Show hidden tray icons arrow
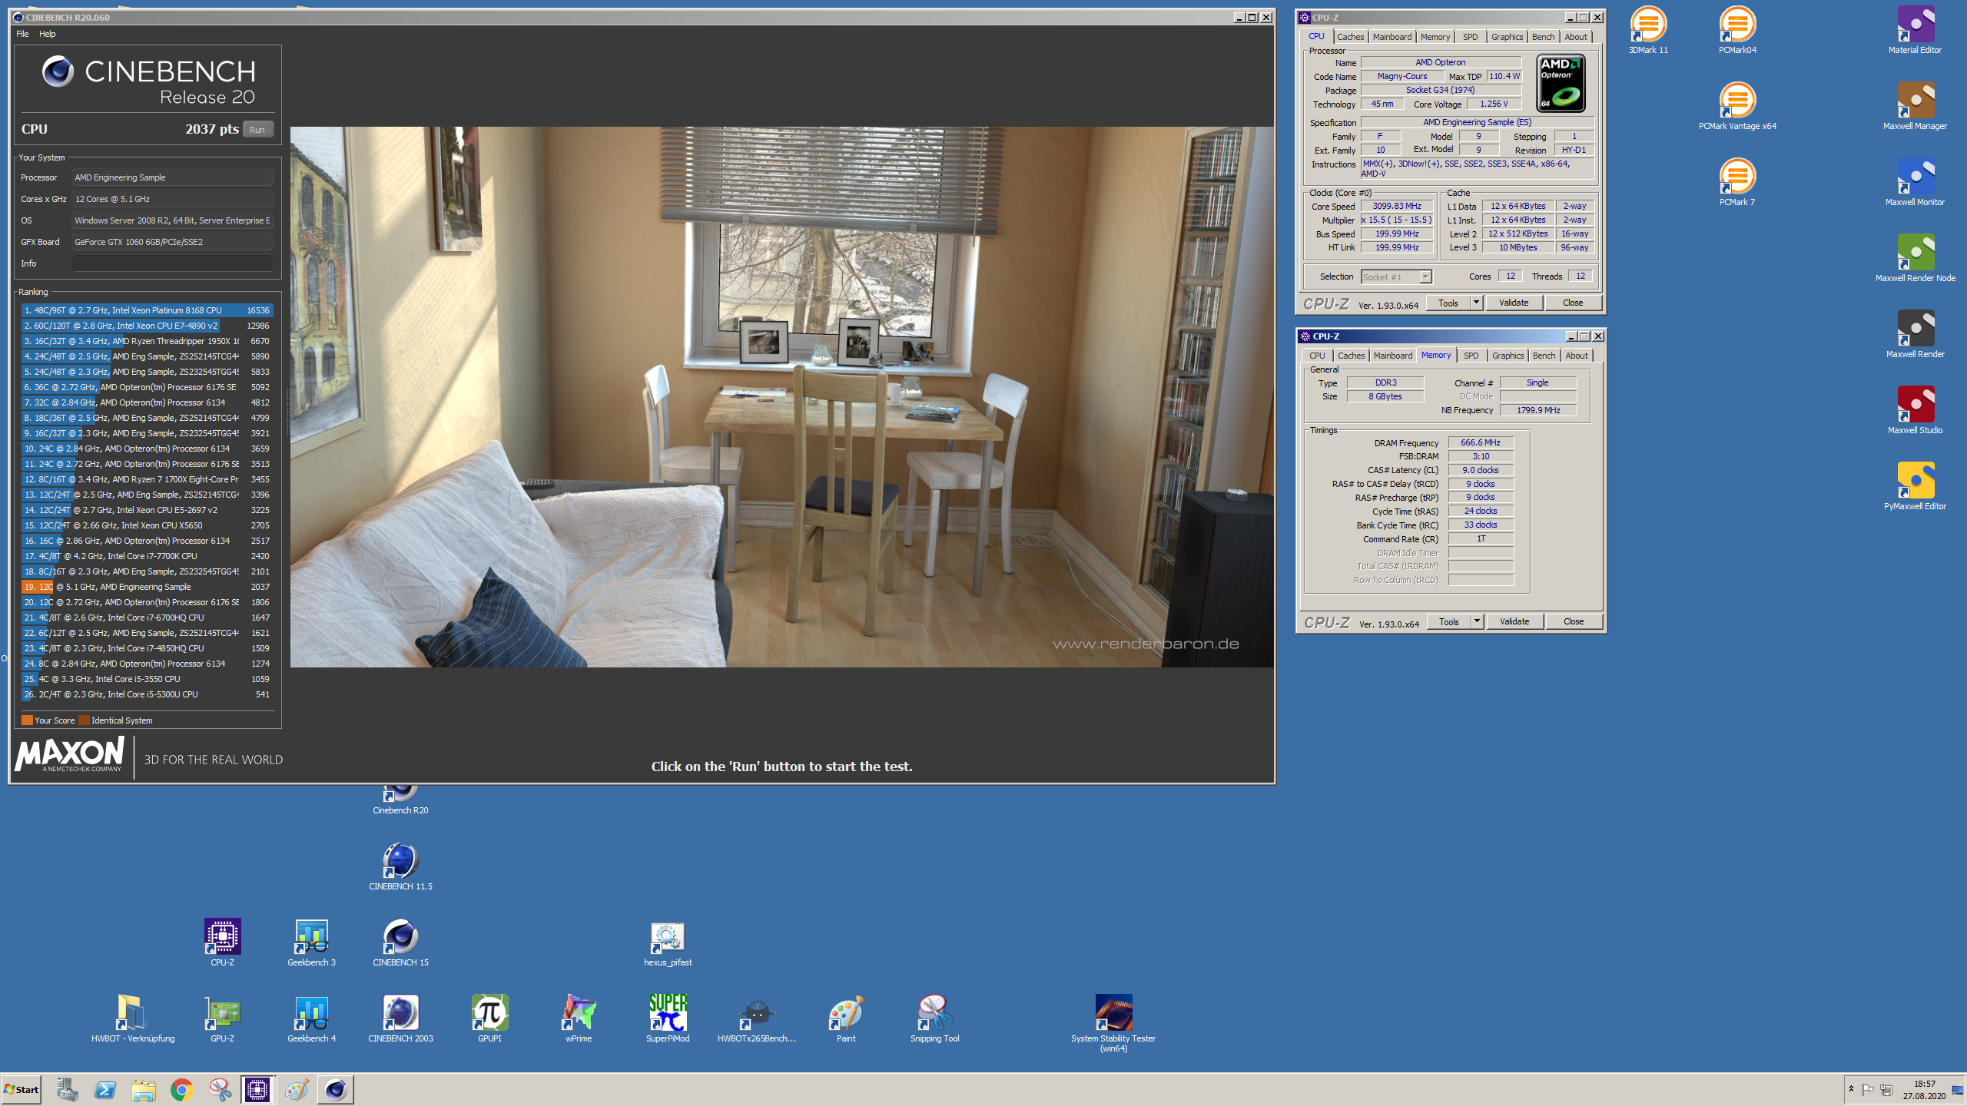 tap(1851, 1090)
